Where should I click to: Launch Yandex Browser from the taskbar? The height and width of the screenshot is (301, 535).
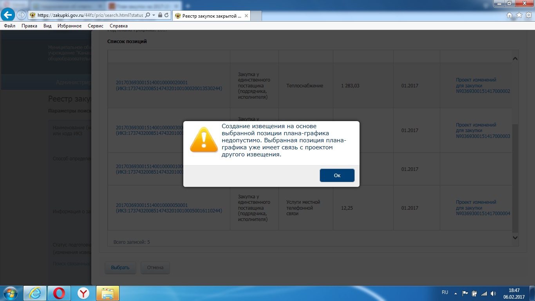[83, 293]
